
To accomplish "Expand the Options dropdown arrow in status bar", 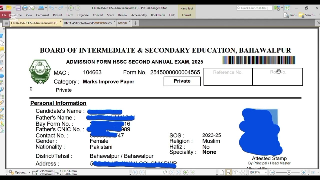I will pyautogui.click(x=29, y=172).
